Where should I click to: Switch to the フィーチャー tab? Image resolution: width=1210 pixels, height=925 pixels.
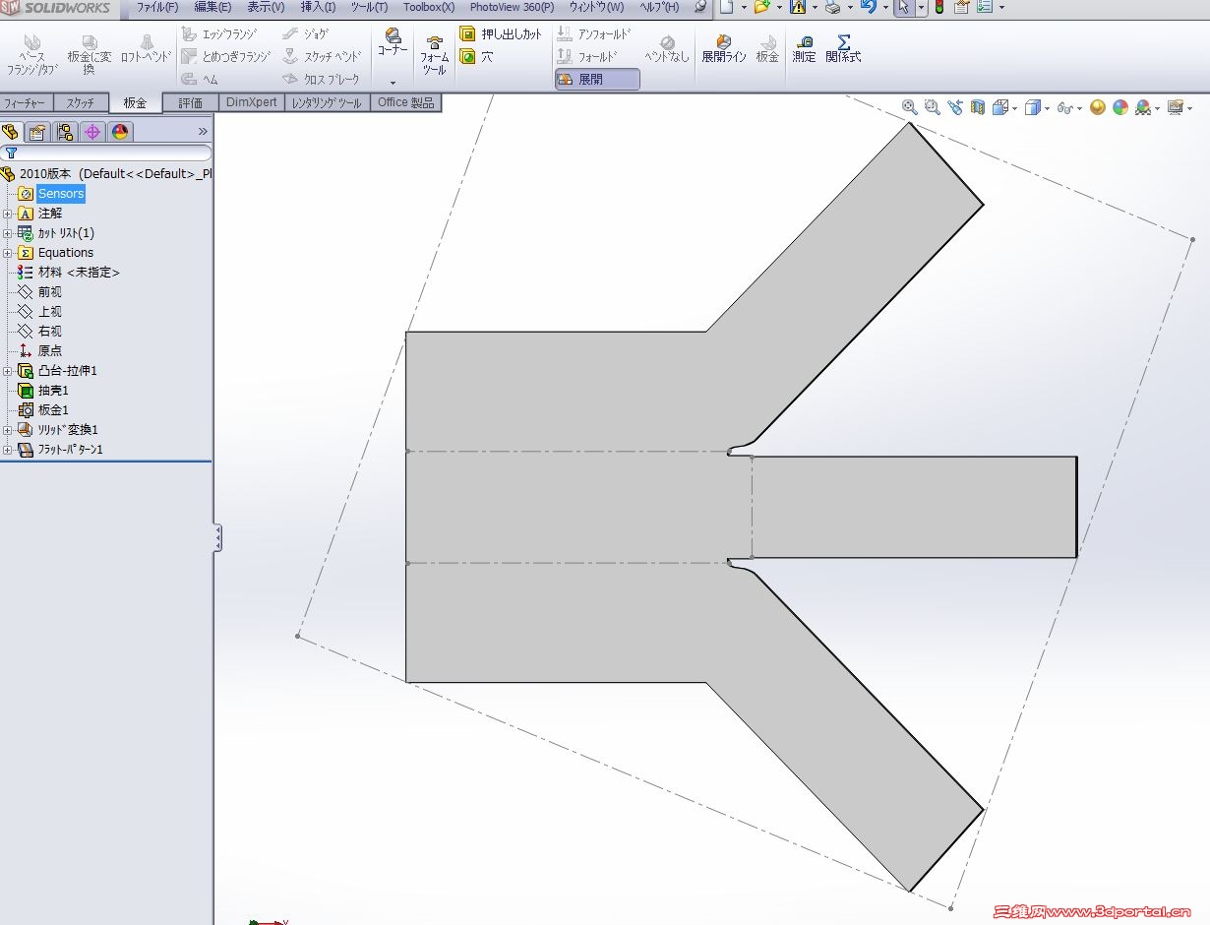click(26, 102)
